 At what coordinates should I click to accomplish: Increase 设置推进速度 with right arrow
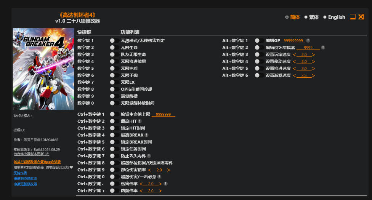click(x=313, y=69)
